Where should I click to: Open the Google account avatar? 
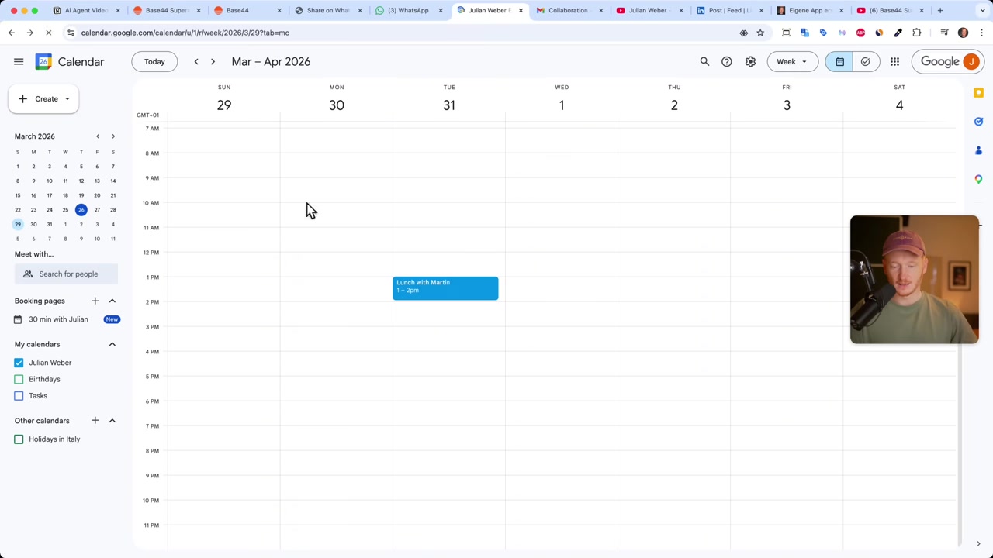pos(971,61)
